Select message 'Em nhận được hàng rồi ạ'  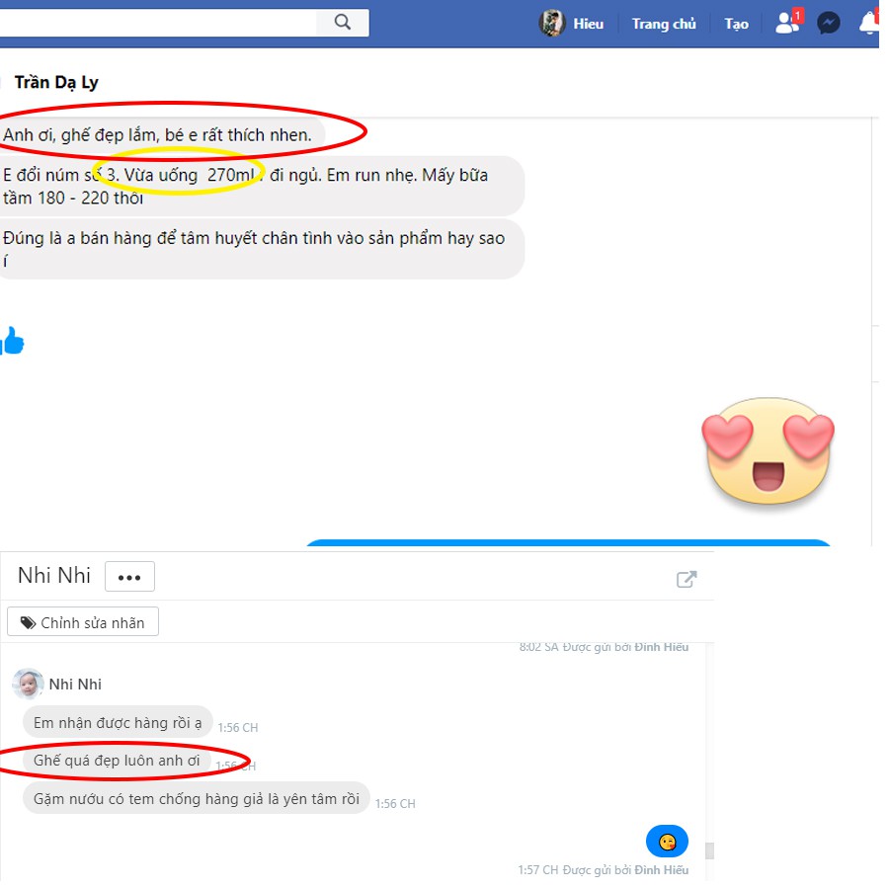coord(118,723)
